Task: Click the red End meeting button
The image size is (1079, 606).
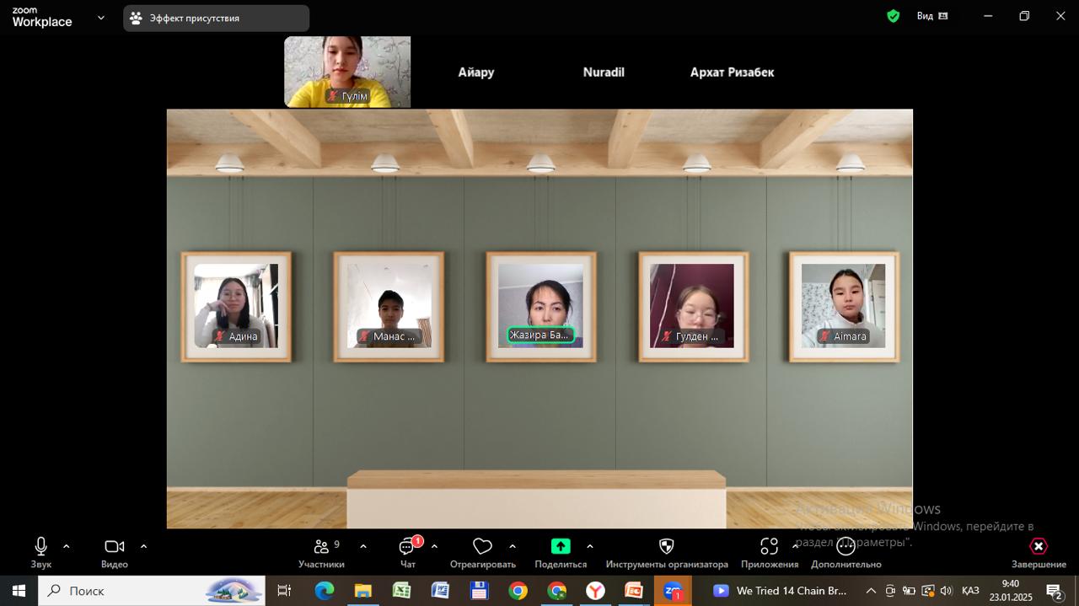Action: click(1039, 546)
